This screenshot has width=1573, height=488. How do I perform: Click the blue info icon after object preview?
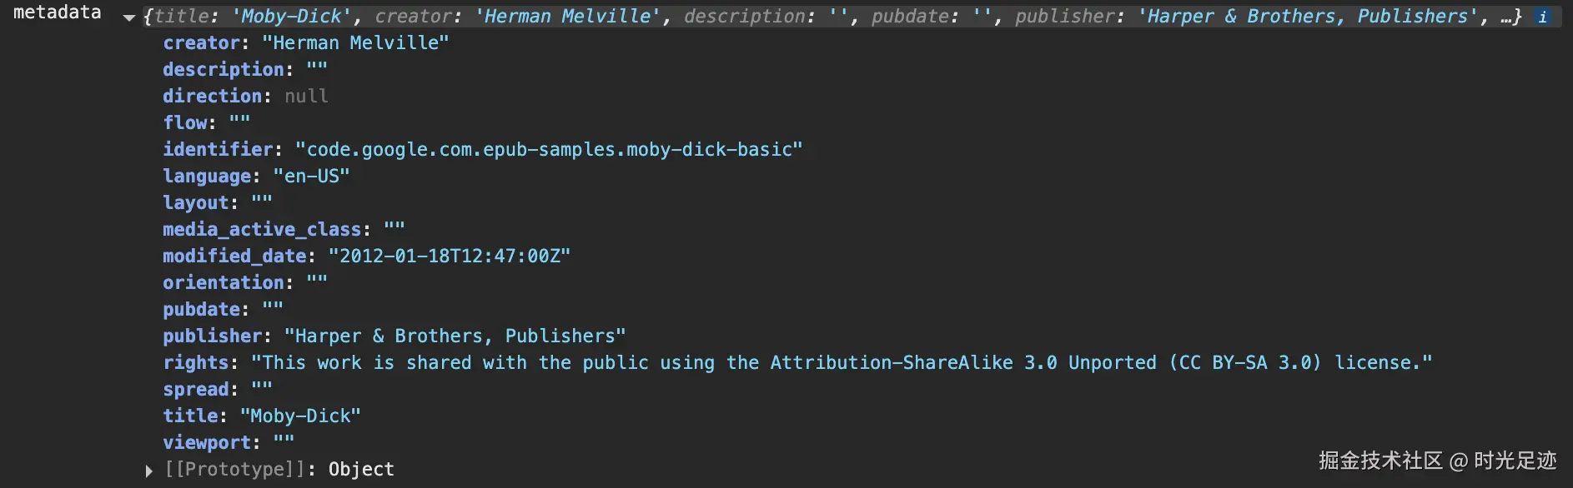[1543, 17]
